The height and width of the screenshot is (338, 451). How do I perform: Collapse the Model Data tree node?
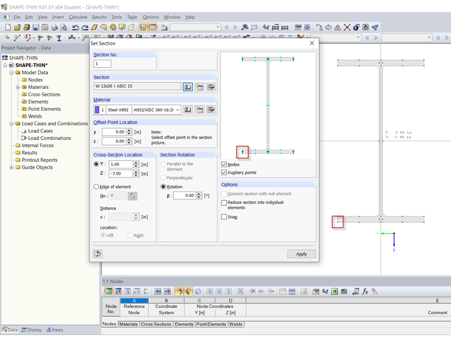[x=11, y=72]
